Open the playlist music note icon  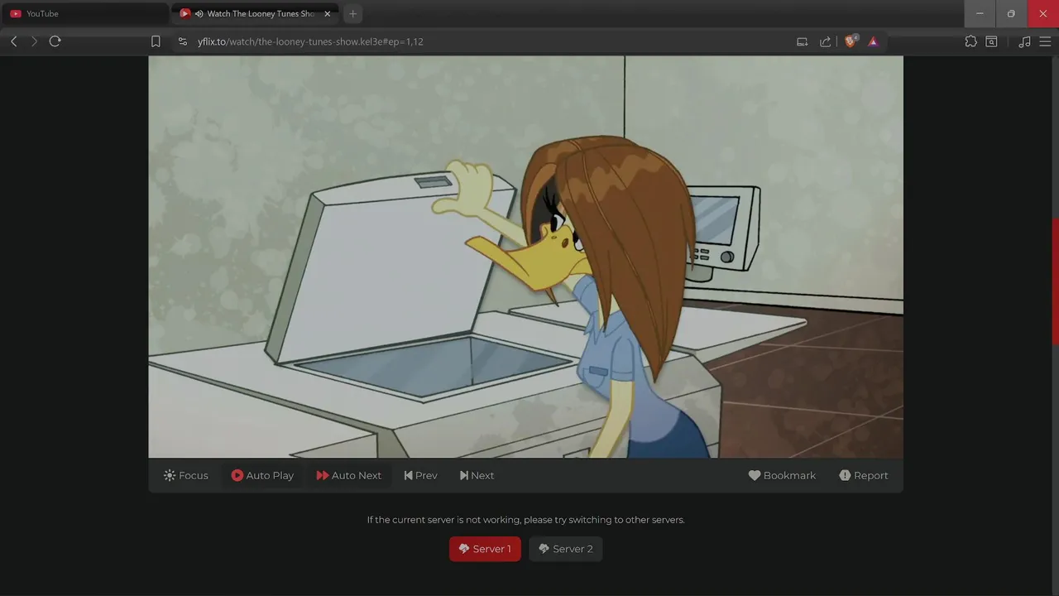click(1024, 41)
